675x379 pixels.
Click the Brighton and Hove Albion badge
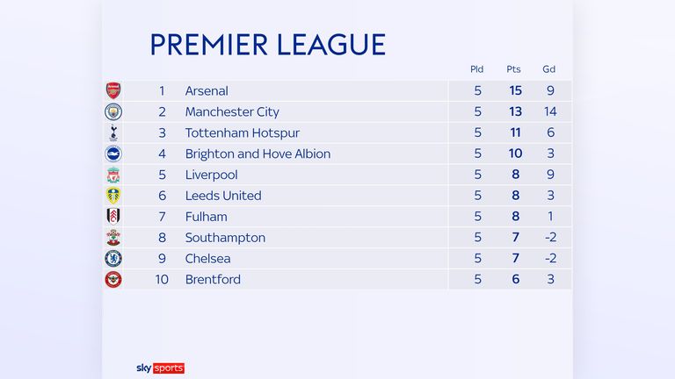pos(113,154)
